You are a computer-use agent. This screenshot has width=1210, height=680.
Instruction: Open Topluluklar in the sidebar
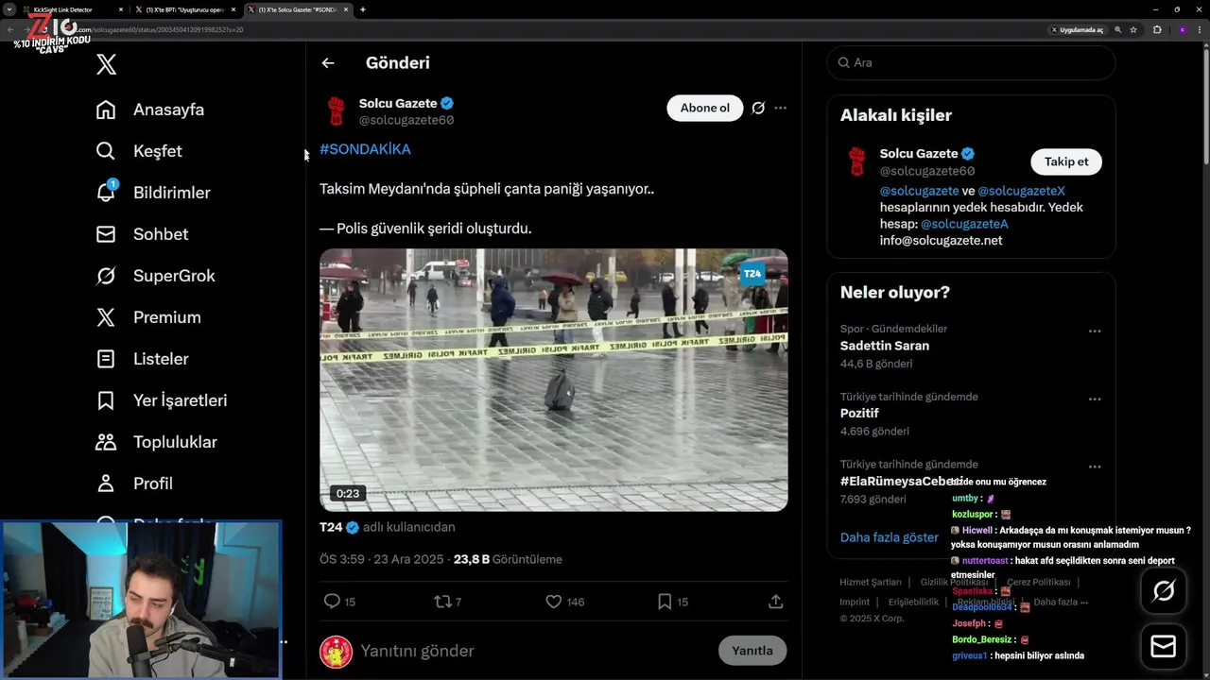[x=157, y=442]
